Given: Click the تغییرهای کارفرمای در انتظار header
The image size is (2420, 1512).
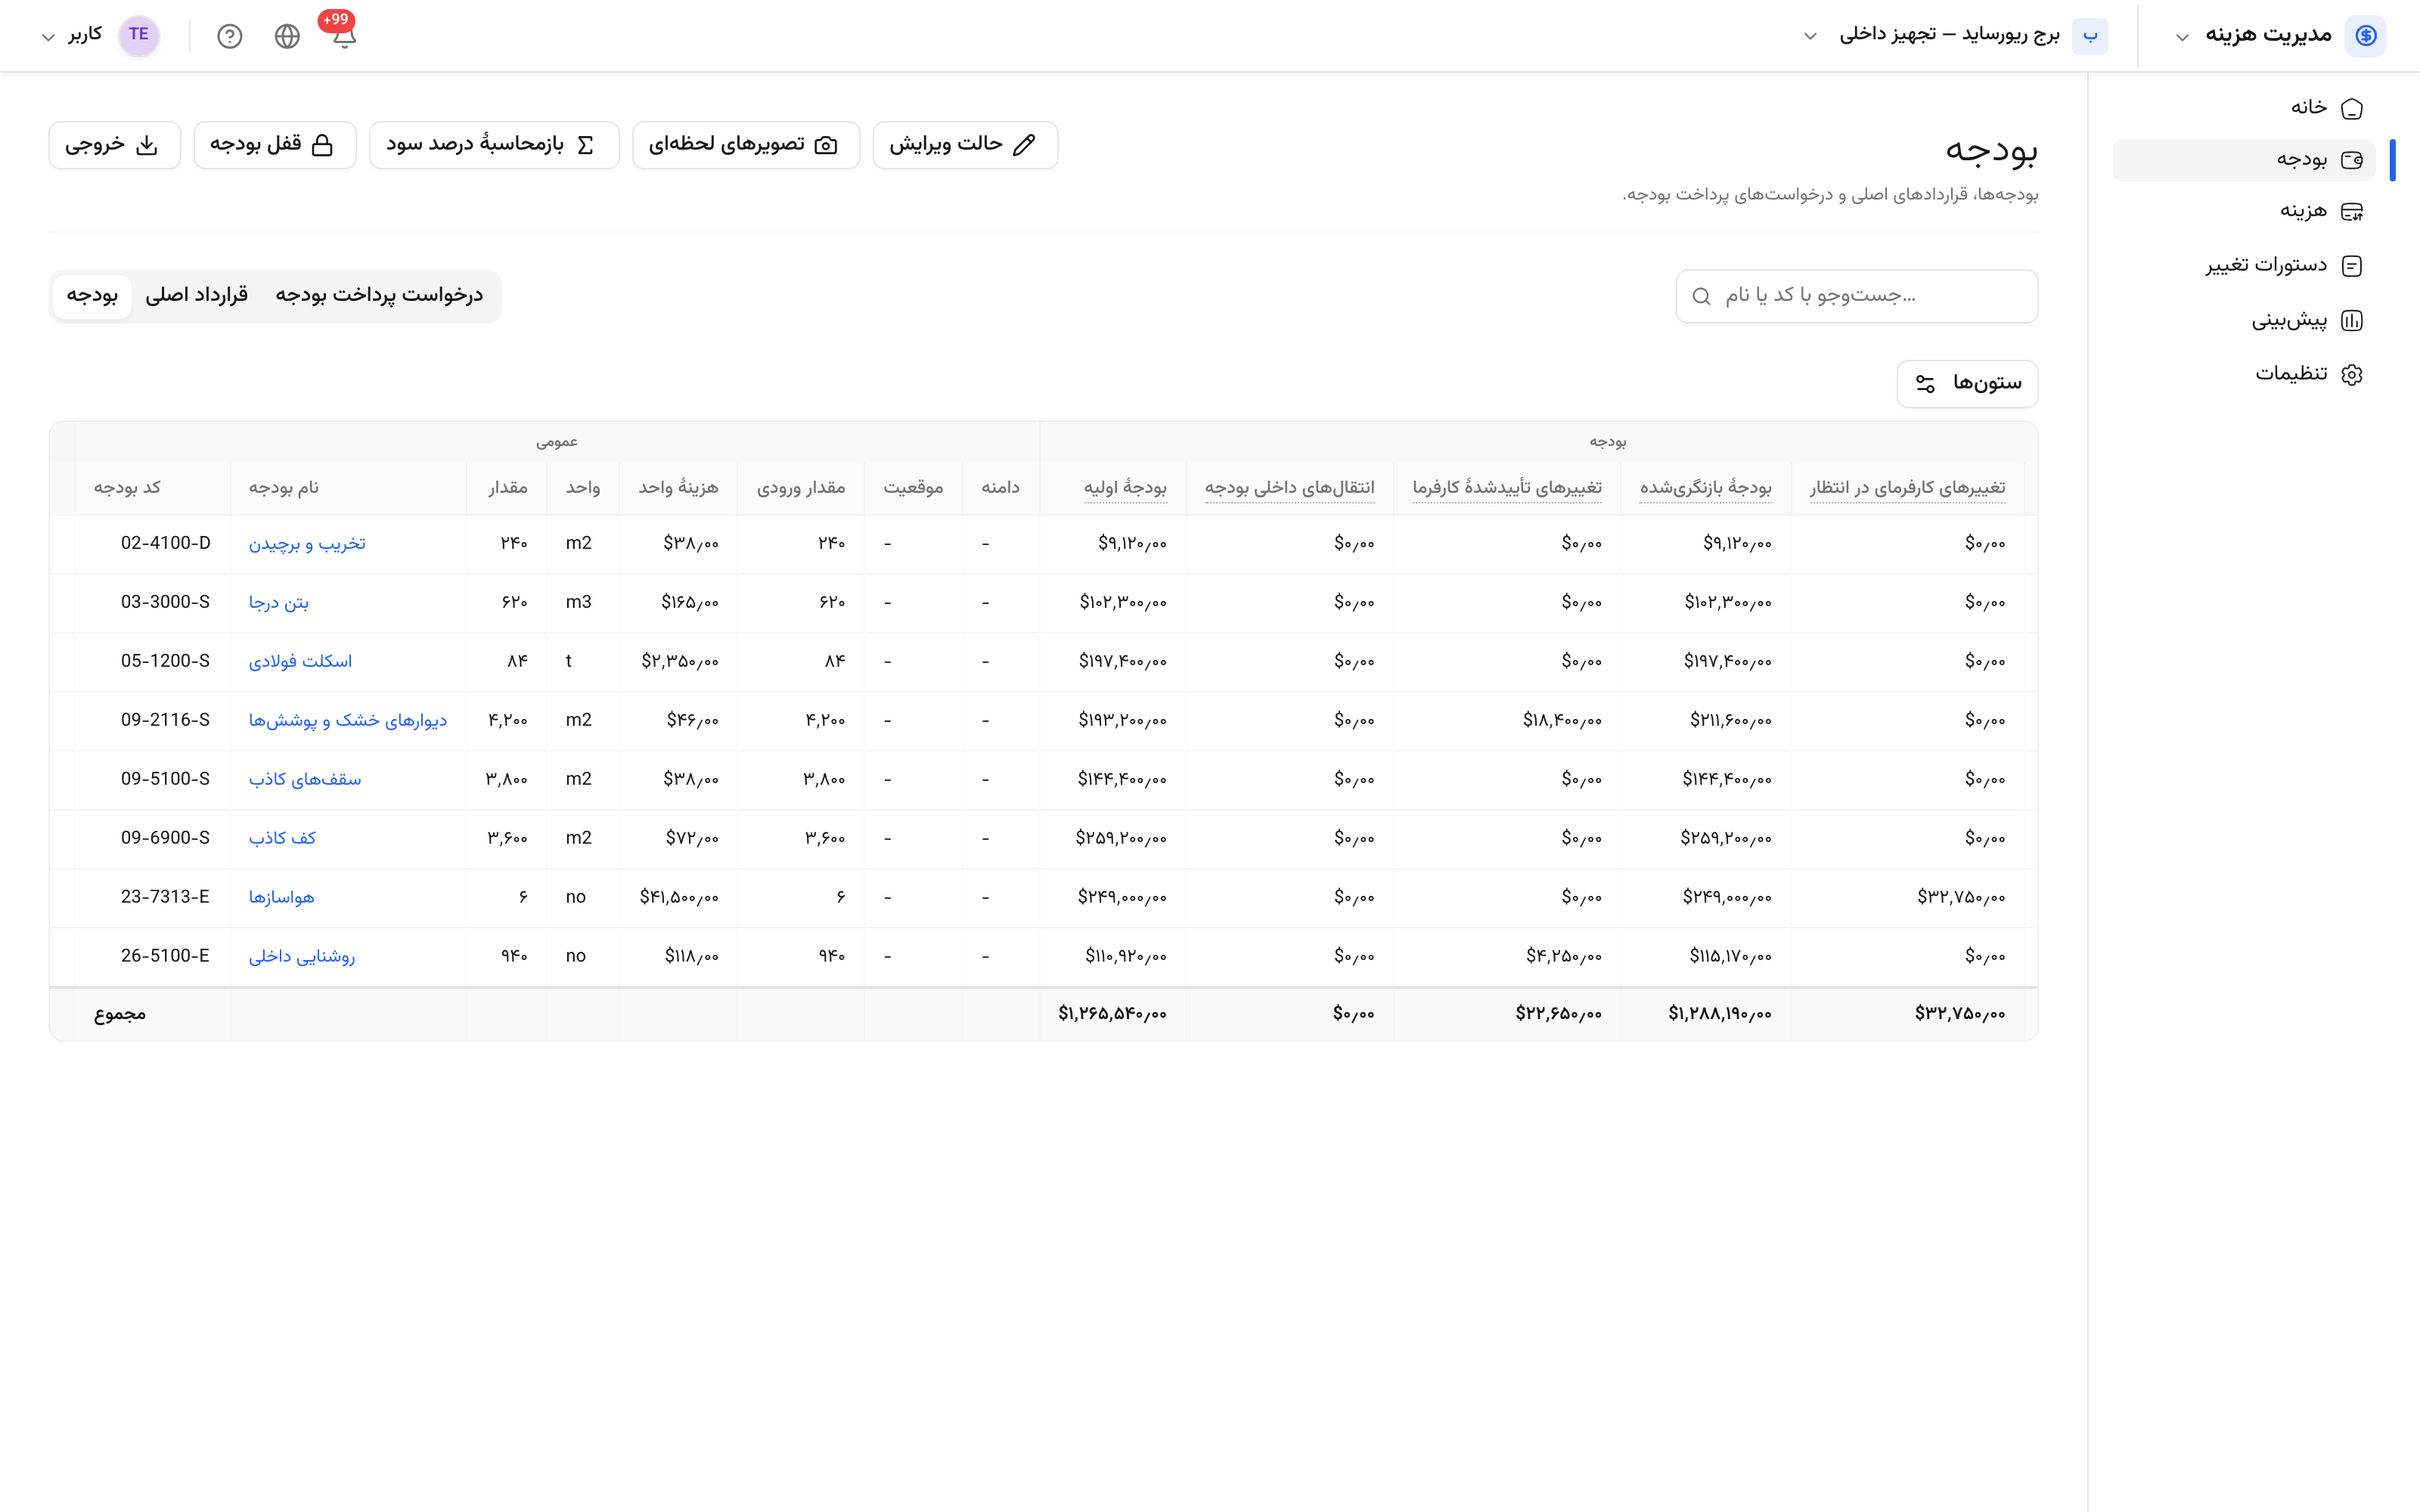Looking at the screenshot, I should pyautogui.click(x=1907, y=488).
